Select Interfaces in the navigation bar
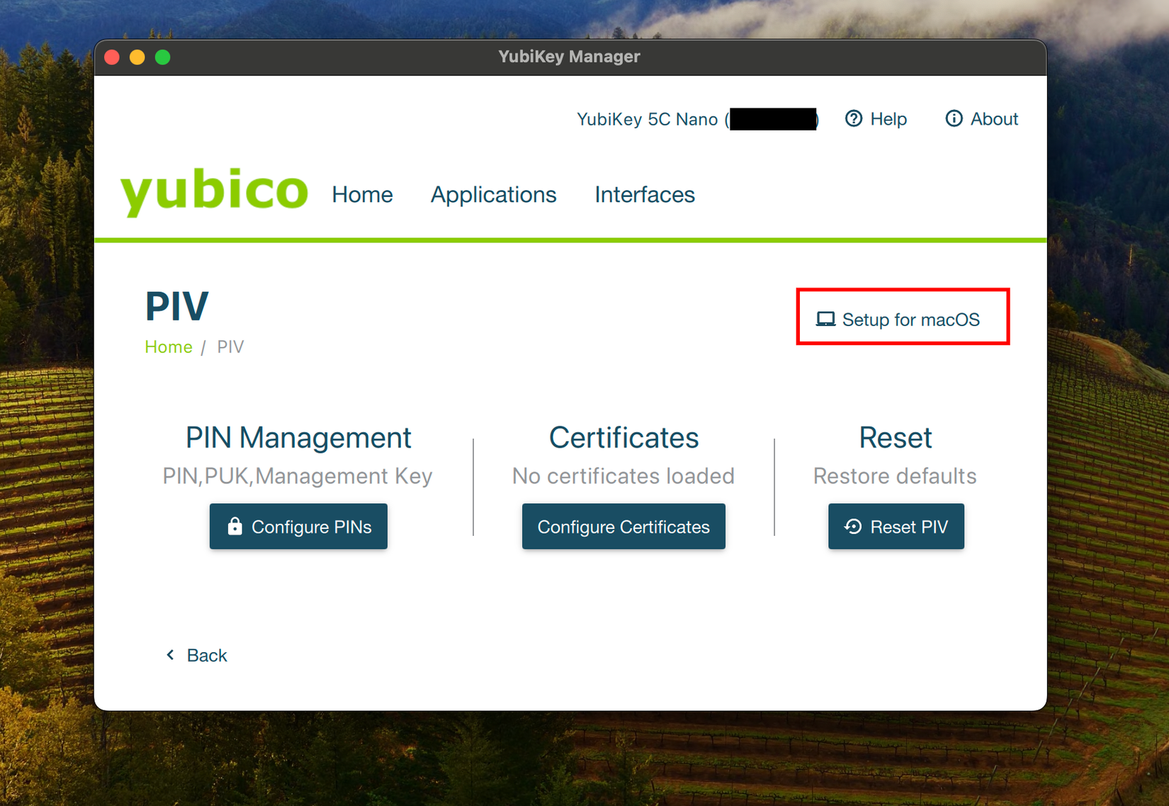This screenshot has height=806, width=1169. tap(644, 194)
